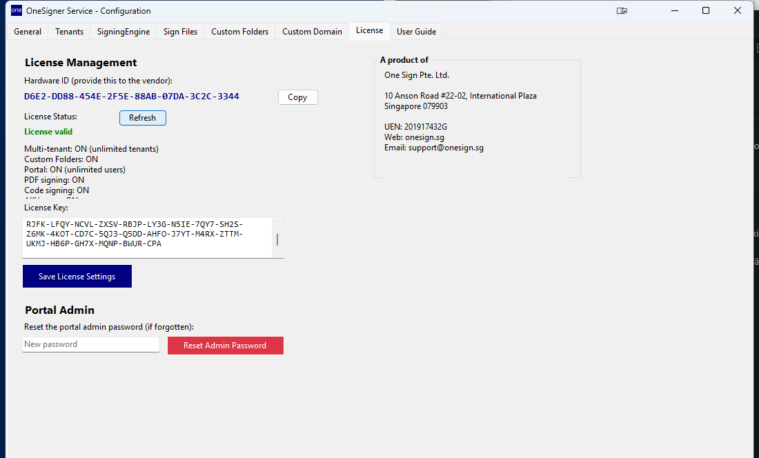
Task: Click the New password input field
Action: [x=91, y=344]
